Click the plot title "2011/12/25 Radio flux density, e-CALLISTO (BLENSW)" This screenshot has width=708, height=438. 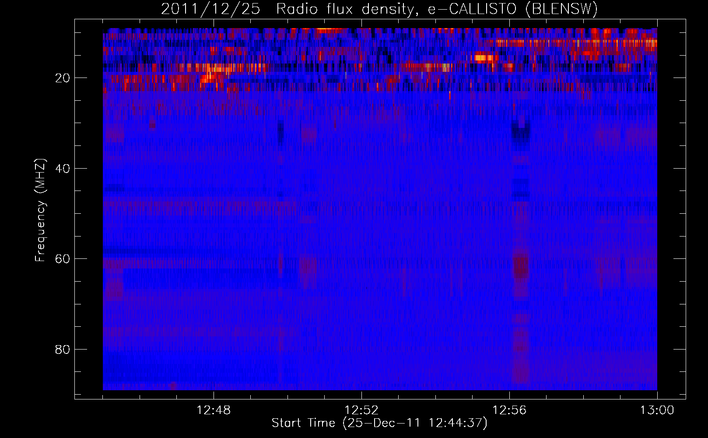tap(379, 9)
